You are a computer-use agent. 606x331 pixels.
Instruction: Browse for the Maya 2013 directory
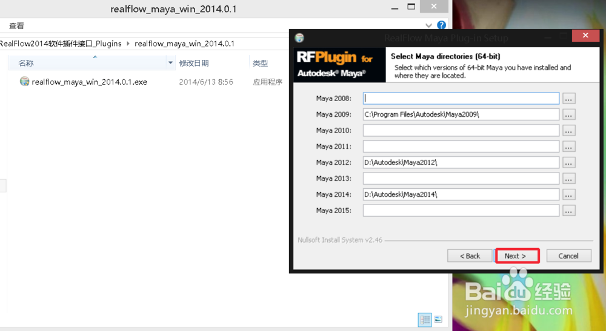coord(568,179)
